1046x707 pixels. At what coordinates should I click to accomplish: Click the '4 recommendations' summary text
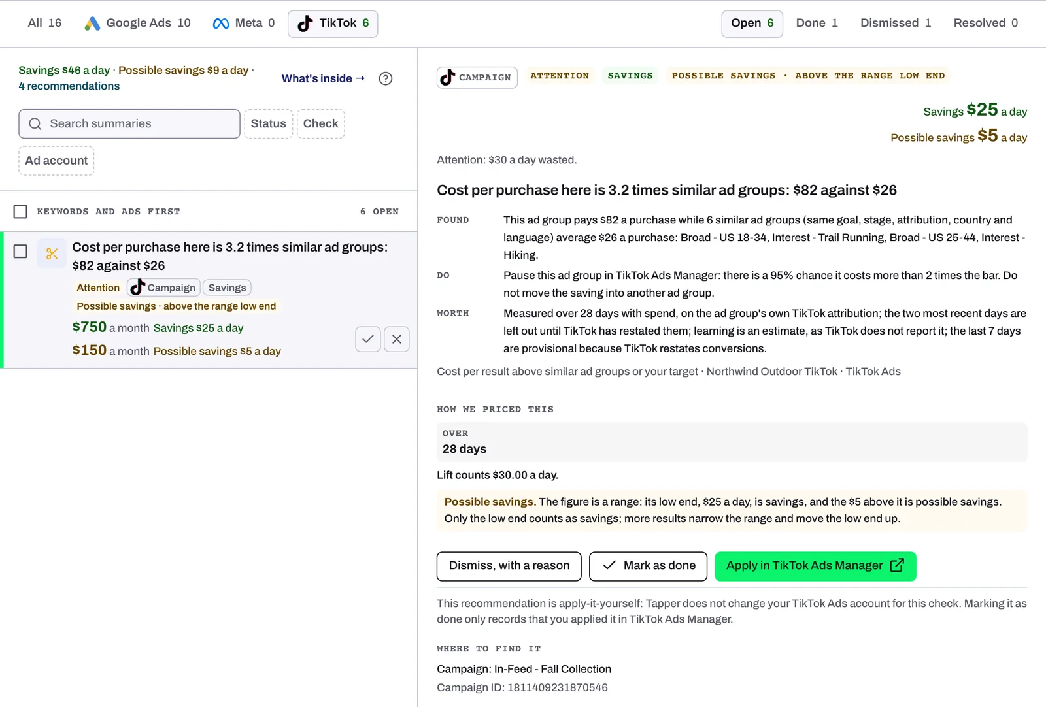point(69,86)
